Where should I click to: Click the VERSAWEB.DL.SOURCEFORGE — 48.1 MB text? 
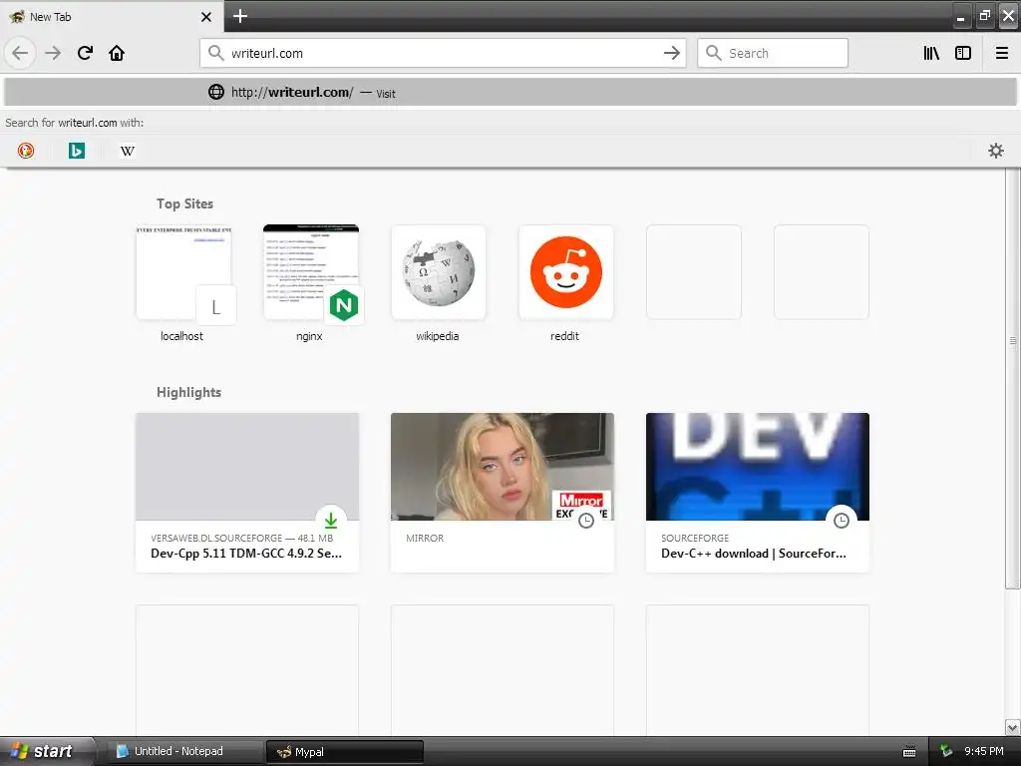[241, 538]
